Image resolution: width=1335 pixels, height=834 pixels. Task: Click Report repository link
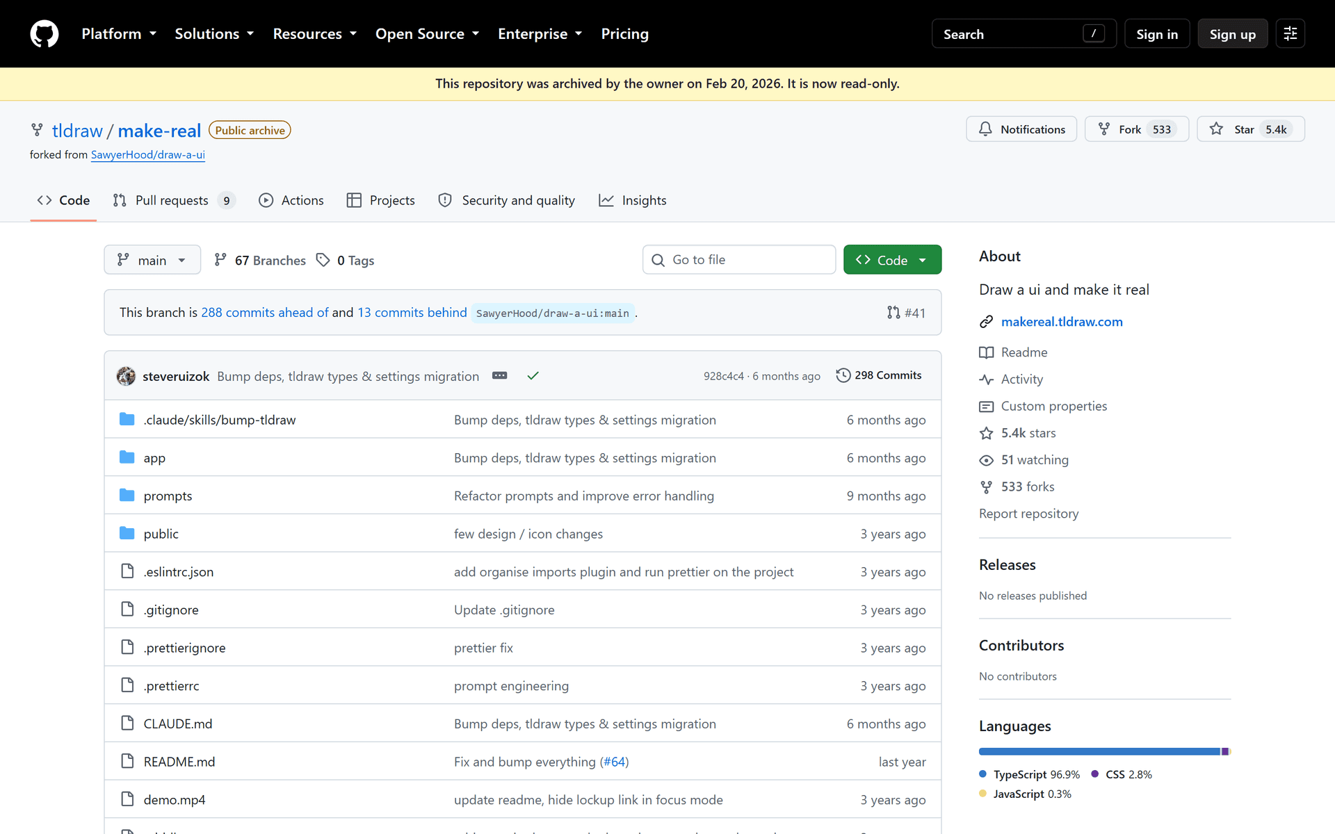tap(1029, 514)
